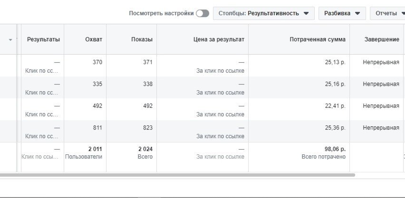Image resolution: width=405 pixels, height=198 pixels.
Task: Select the total spent 98,06 р.
Action: 335,149
